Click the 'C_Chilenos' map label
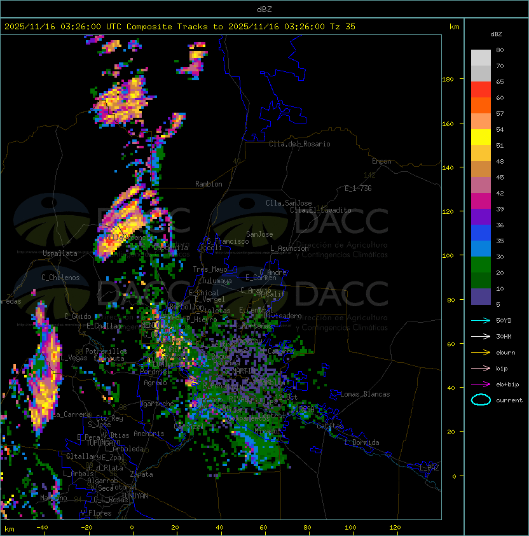This screenshot has height=536, width=529. tap(60, 278)
